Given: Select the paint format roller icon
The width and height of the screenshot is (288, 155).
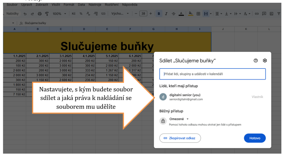Looking at the screenshot, I should 47,14.
